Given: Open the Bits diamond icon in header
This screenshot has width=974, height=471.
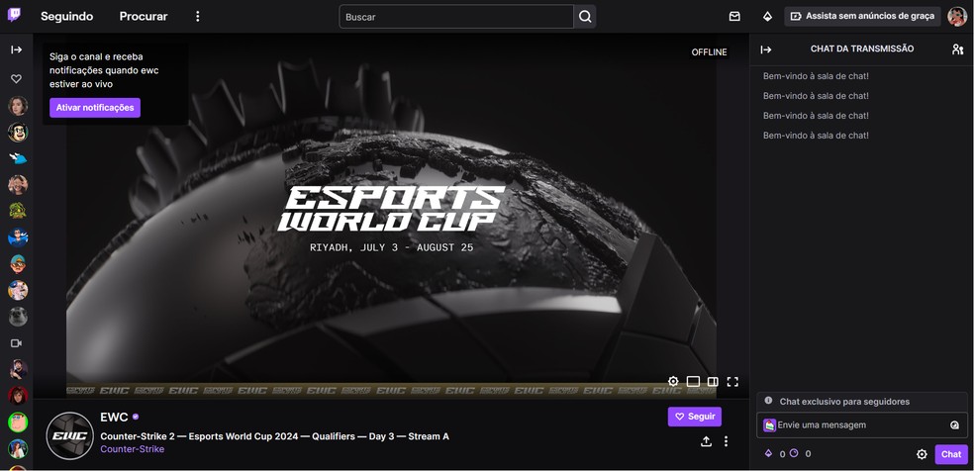Looking at the screenshot, I should [767, 16].
